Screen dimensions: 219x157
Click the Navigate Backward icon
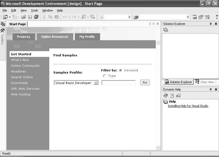pyautogui.click(x=84, y=17)
